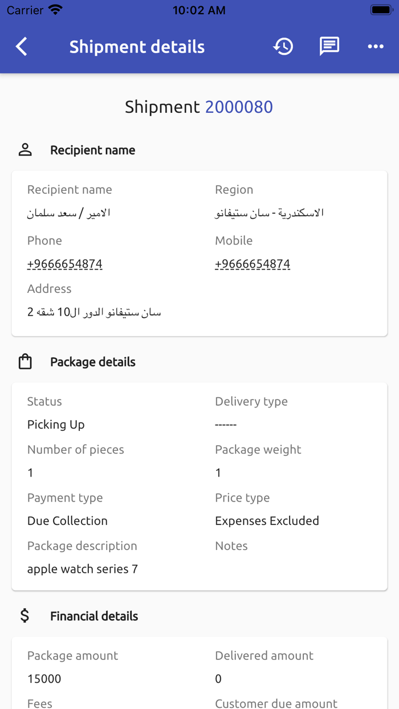
Task: Tap the Due Collection payment type
Action: coord(67,521)
